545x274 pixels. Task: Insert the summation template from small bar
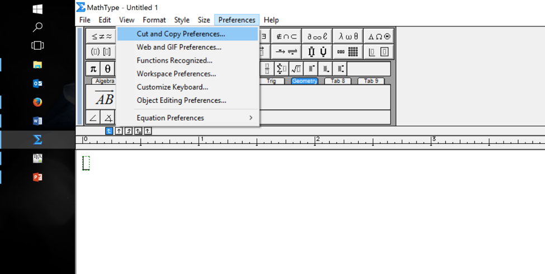point(281,69)
